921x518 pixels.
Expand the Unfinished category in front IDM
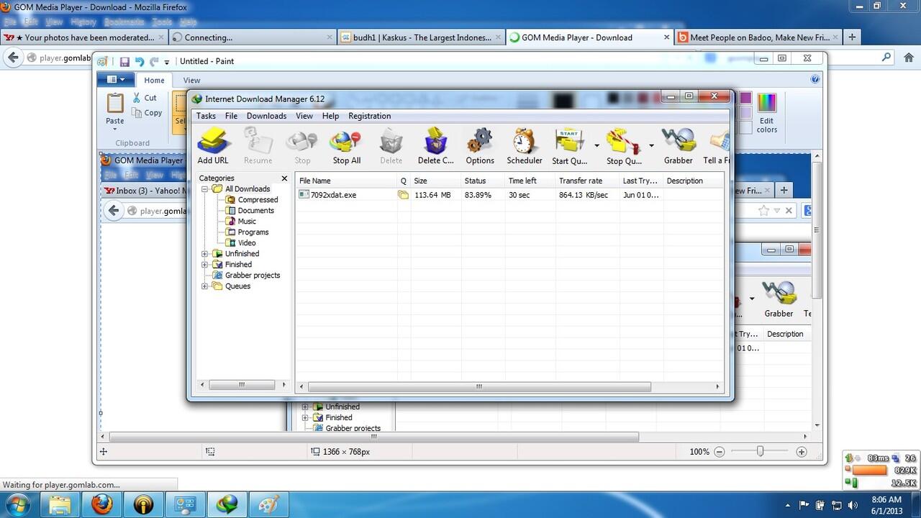[205, 254]
